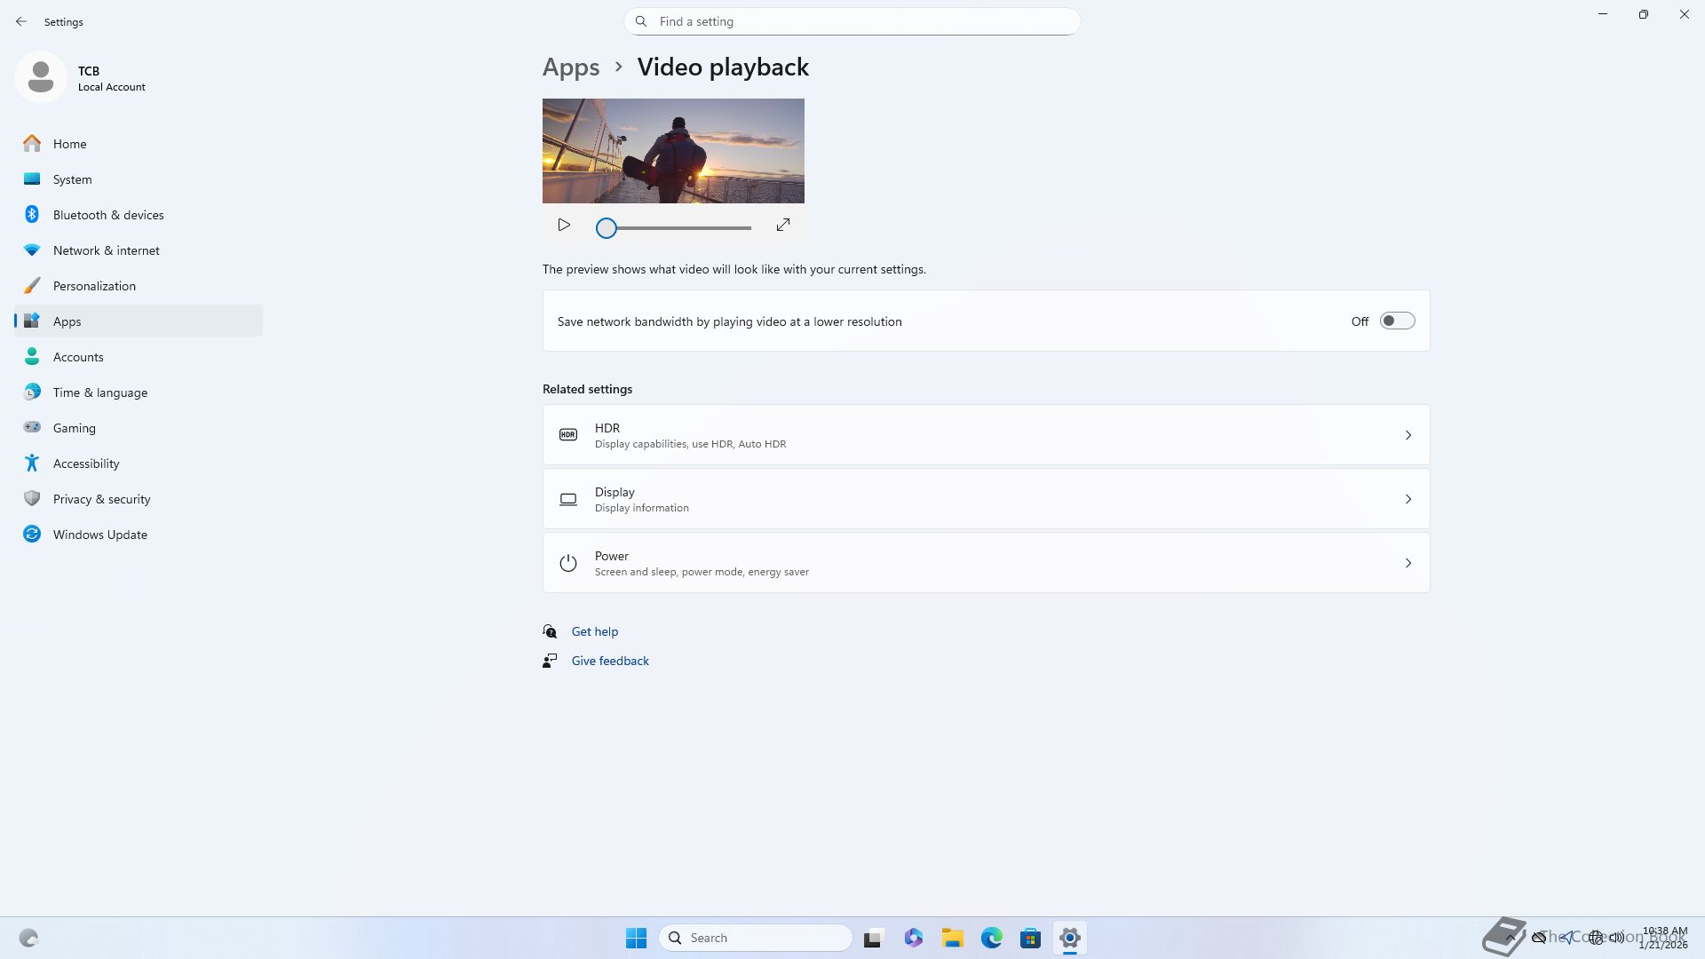This screenshot has height=959, width=1705.
Task: Go back using the back arrow
Action: pos(21,21)
